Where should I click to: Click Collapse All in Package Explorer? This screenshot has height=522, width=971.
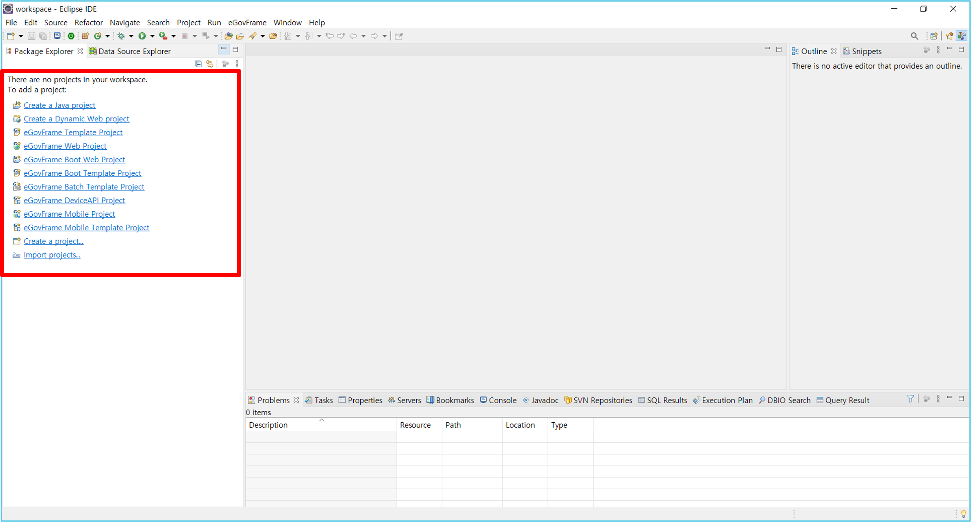coord(198,64)
